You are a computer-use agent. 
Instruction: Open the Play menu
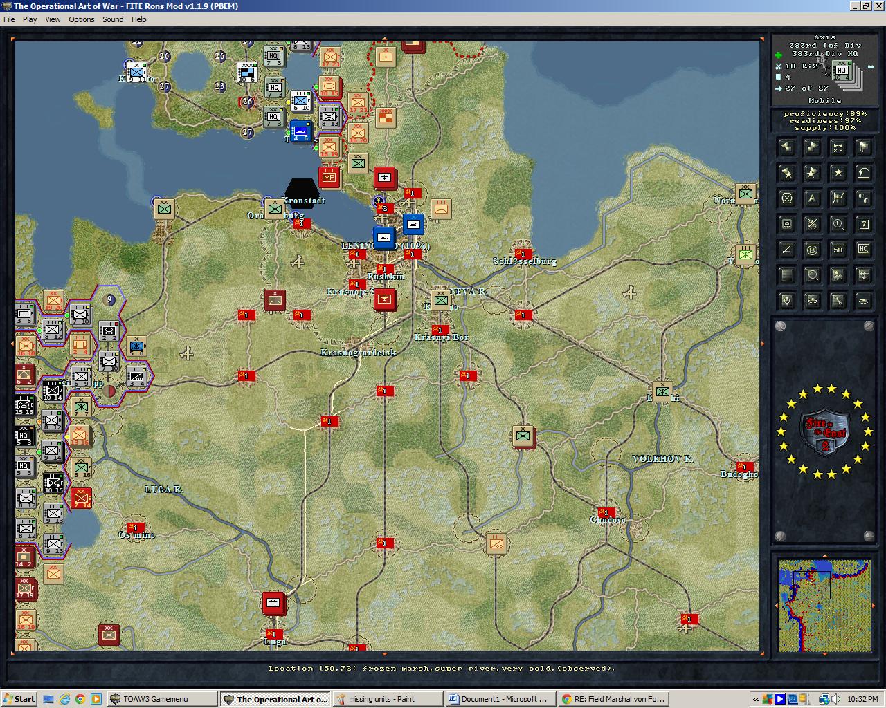coord(30,19)
